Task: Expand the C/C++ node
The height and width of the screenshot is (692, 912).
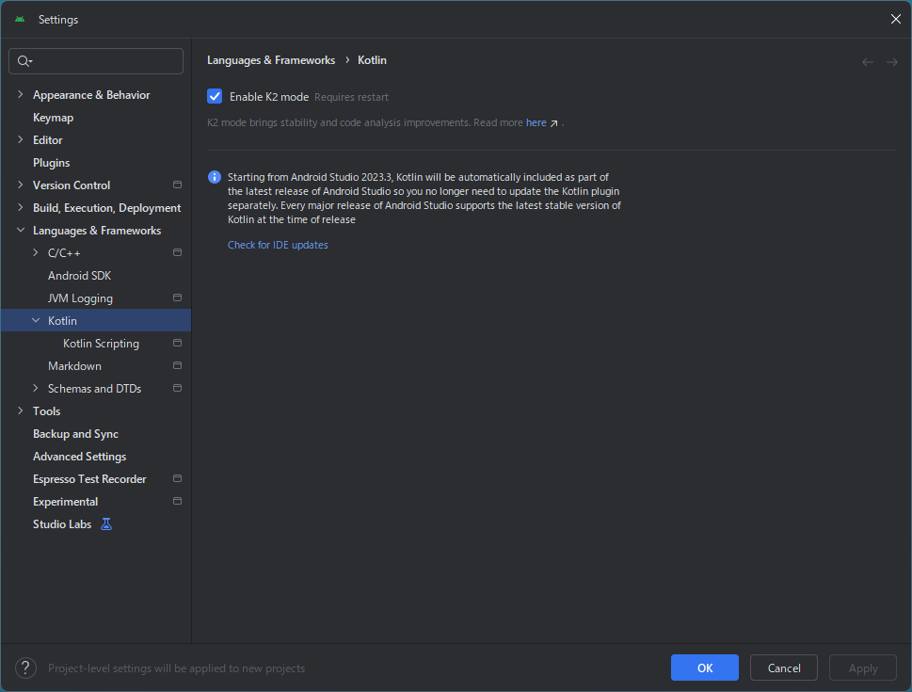Action: click(x=36, y=252)
